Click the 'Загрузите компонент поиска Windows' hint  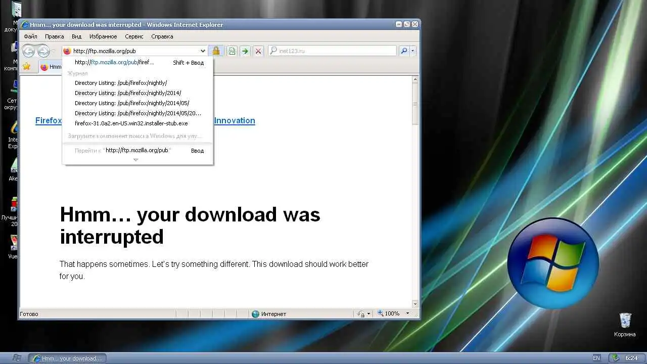click(x=134, y=136)
